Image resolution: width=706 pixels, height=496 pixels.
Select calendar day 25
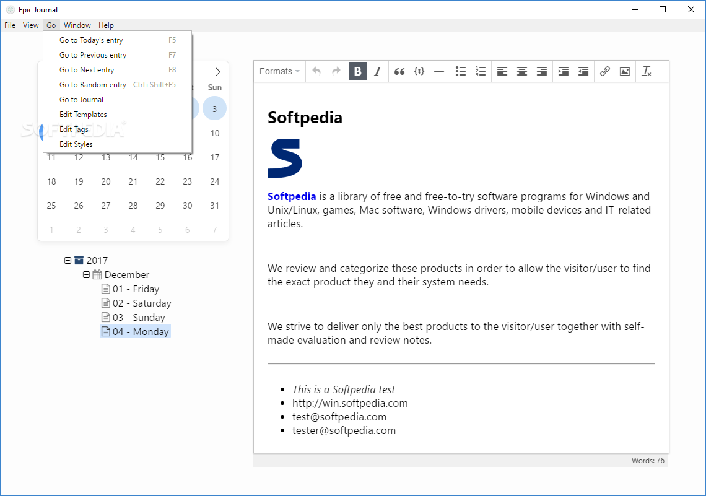[x=51, y=206]
